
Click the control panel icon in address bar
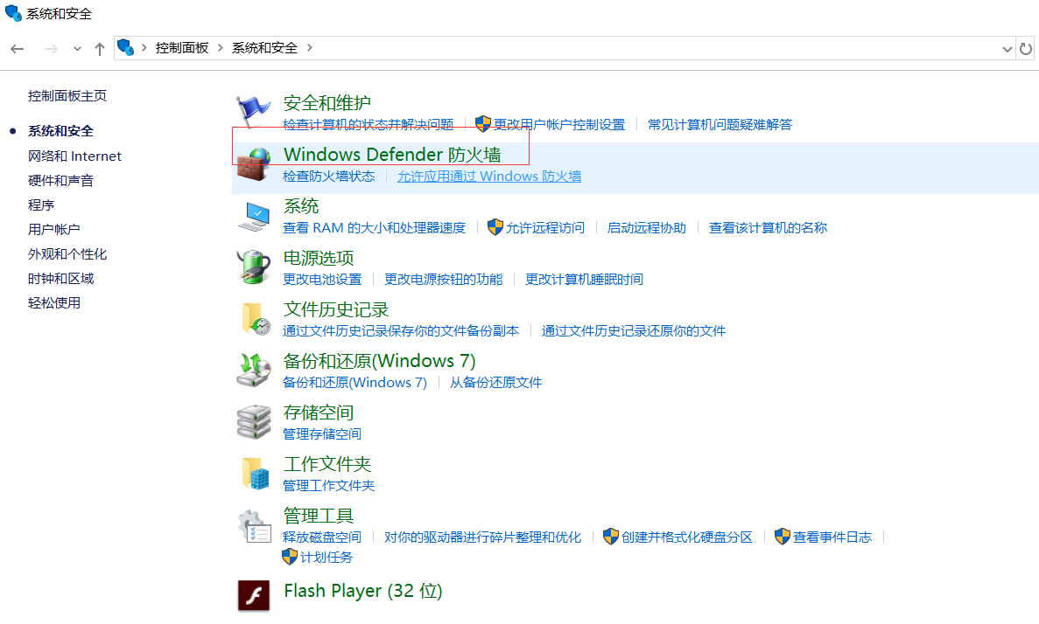126,47
